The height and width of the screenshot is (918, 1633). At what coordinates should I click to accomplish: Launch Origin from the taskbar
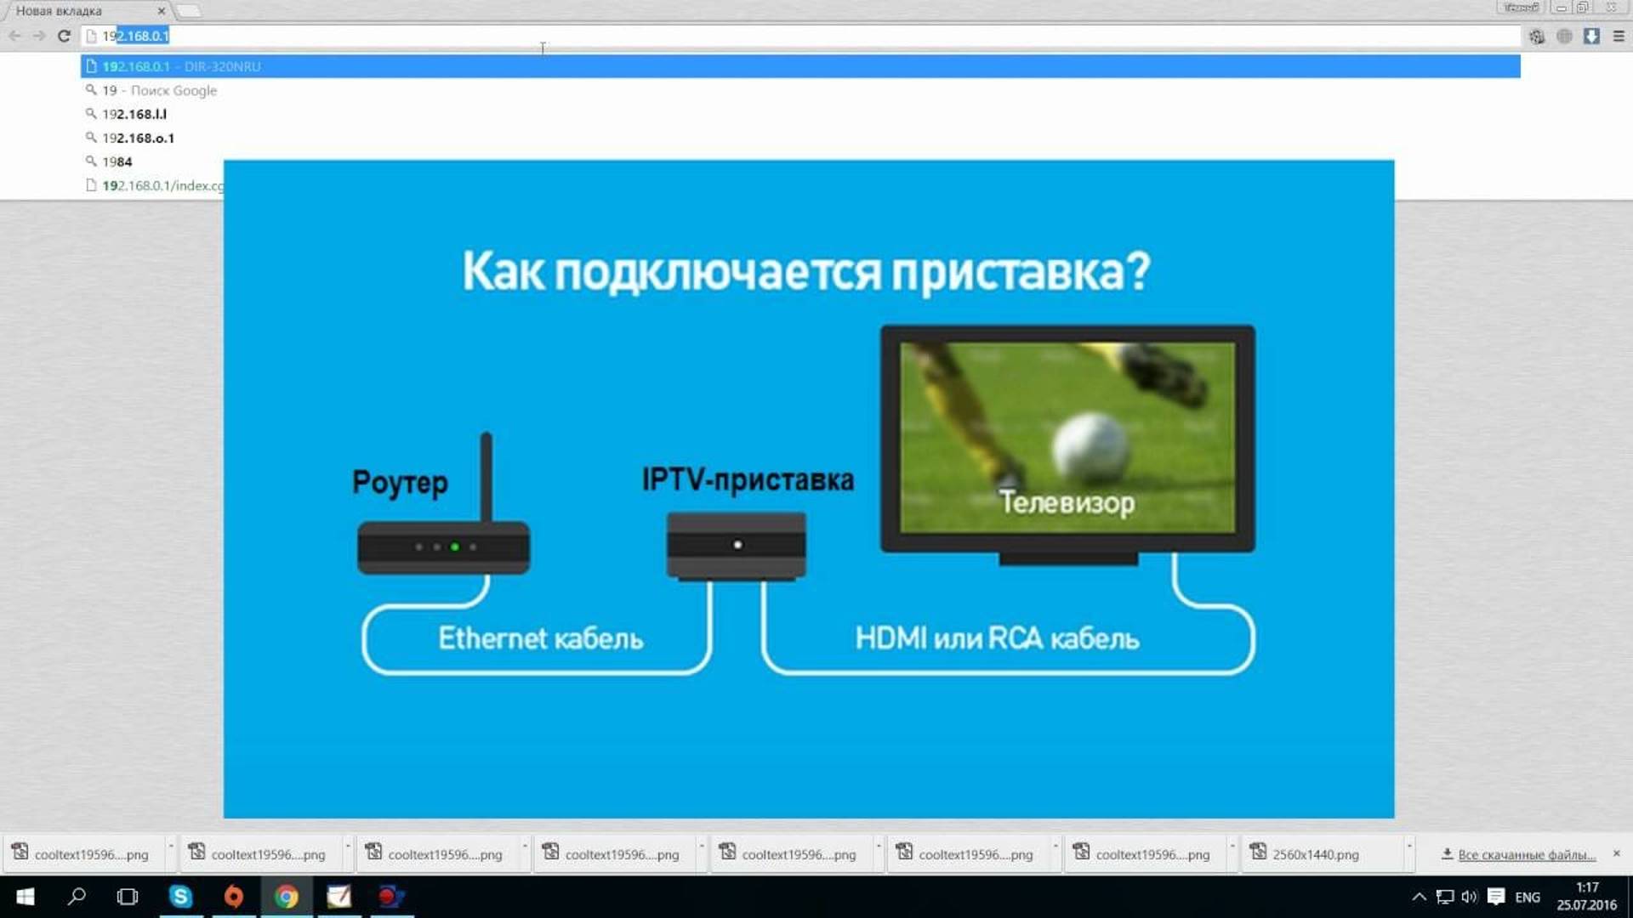pyautogui.click(x=234, y=897)
